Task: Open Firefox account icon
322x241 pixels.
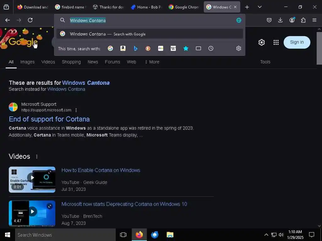Action: coord(292,20)
